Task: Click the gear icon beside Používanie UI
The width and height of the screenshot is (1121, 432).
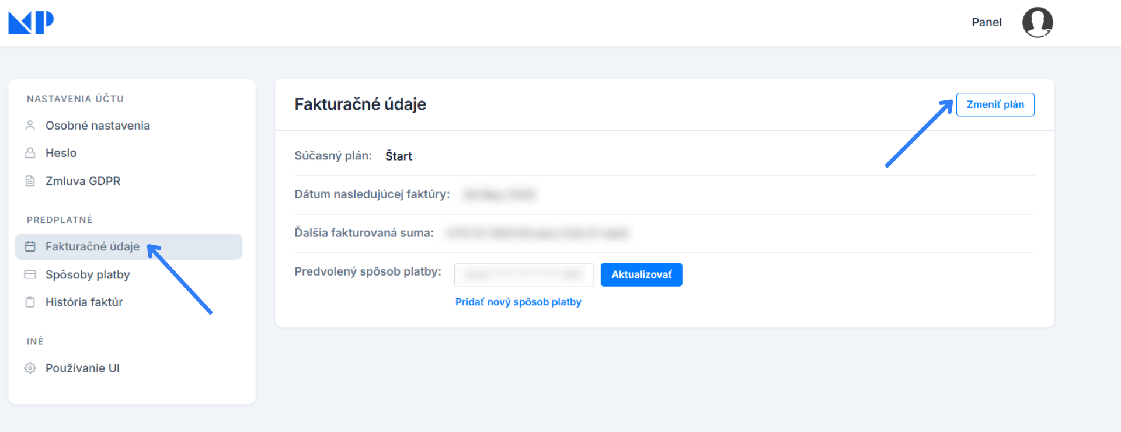Action: coord(30,368)
